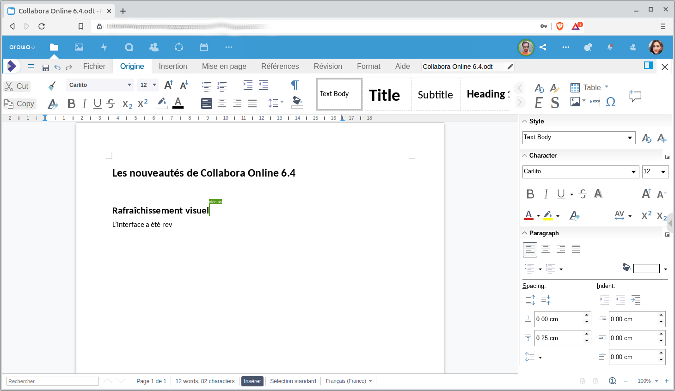Open the ribbon font name dropdown
Viewport: 675px width, 391px height.
click(x=129, y=85)
